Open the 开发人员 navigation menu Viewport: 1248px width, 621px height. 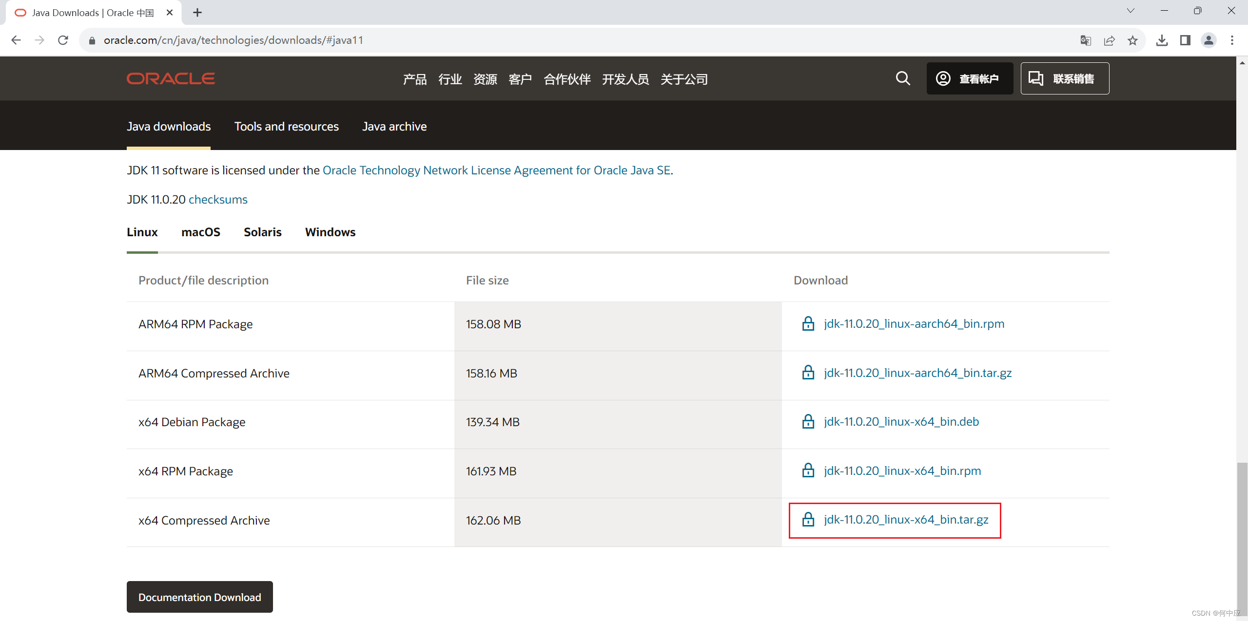pos(625,79)
